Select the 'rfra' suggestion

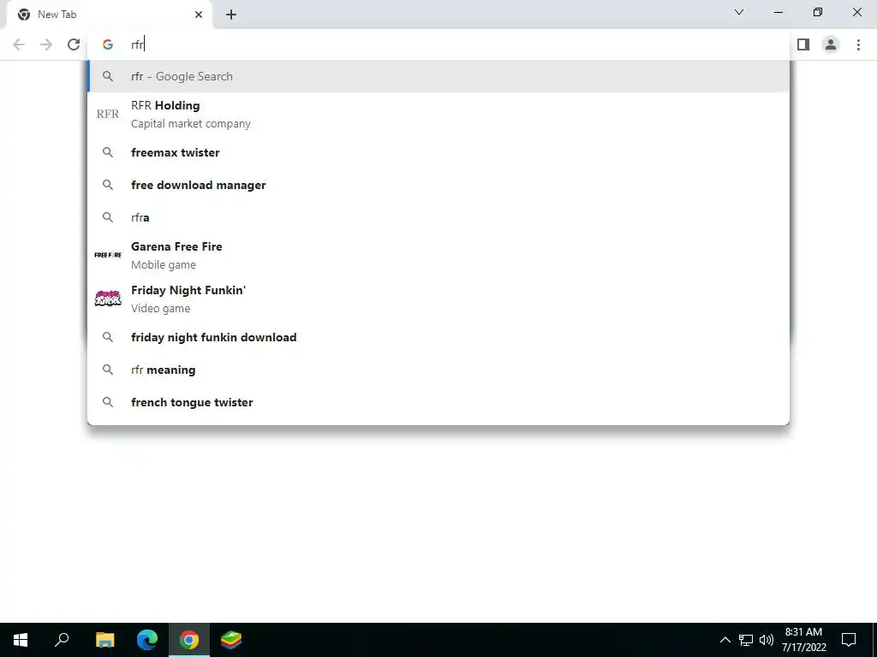(438, 217)
